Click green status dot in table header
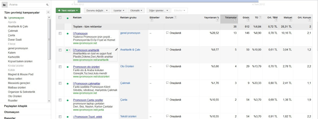Screen dimensions: 318x119 [68, 18]
